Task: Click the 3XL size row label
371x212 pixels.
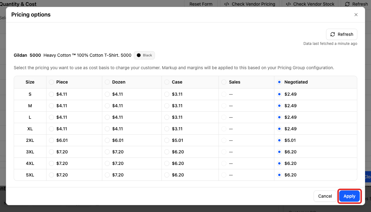Action: 30,152
